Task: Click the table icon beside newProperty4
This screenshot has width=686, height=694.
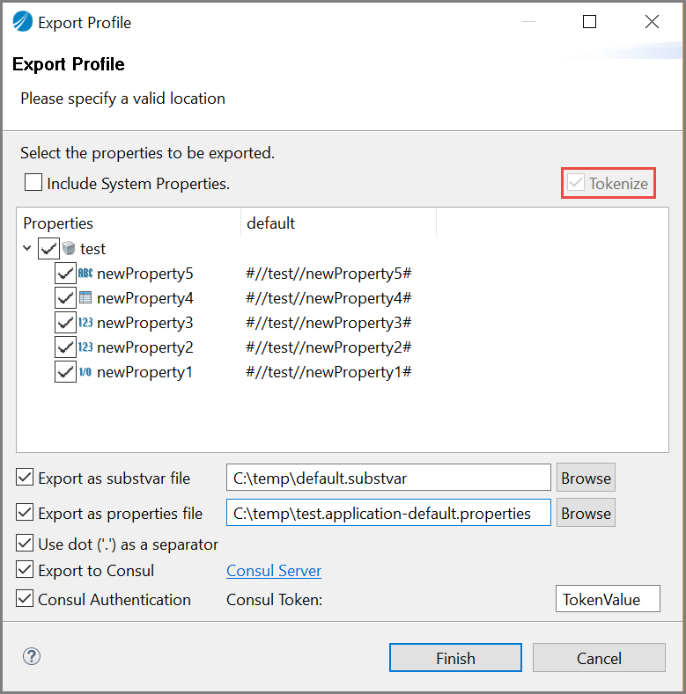Action: click(85, 298)
